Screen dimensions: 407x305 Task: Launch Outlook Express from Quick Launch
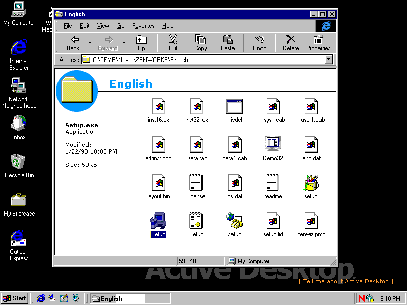point(52,298)
